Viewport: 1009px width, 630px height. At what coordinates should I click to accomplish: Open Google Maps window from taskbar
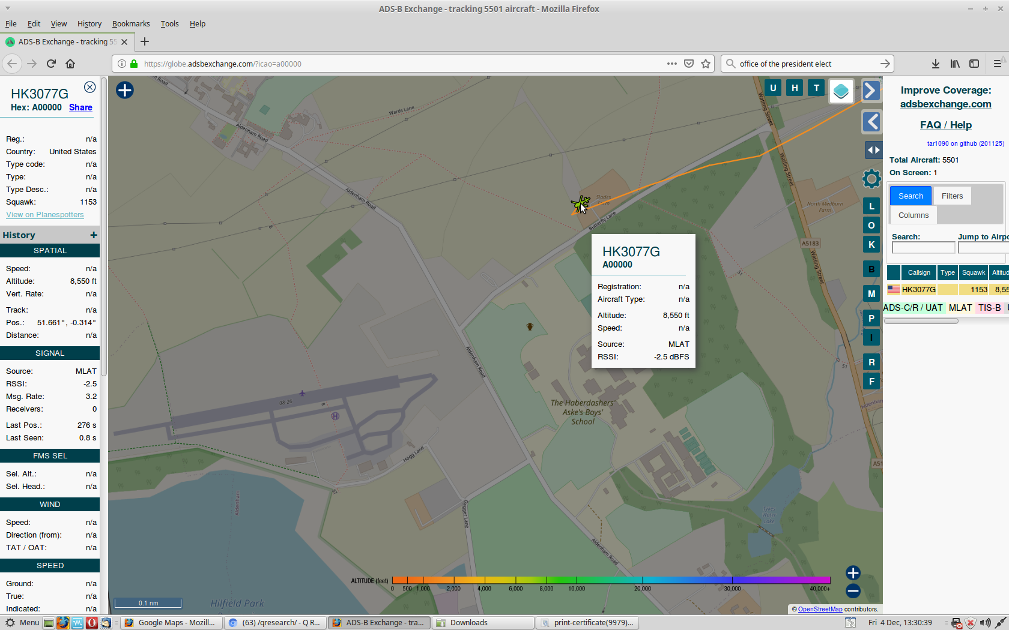(172, 623)
